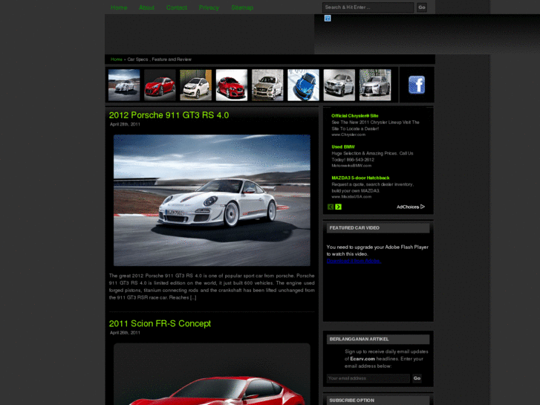Viewport: 540px width, 405px height.
Task: Click the large Porsche 911 article image
Action: coord(212,200)
